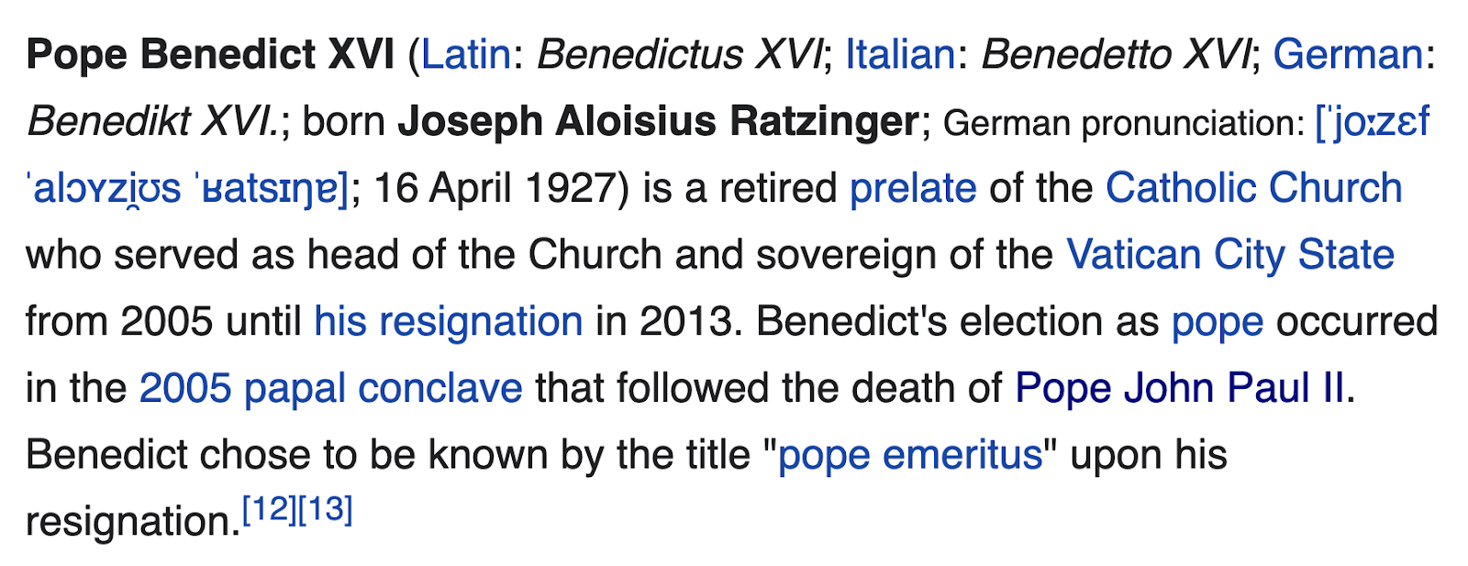The height and width of the screenshot is (566, 1468).
Task: Click the Italian language link
Action: [899, 54]
